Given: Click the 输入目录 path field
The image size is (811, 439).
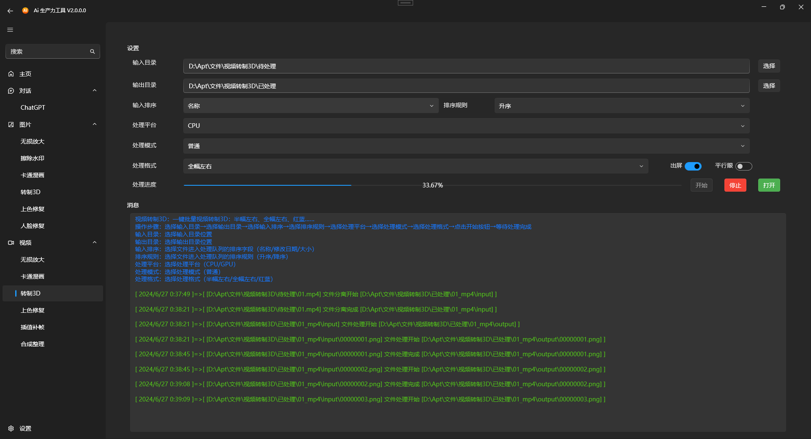Looking at the screenshot, I should pyautogui.click(x=466, y=66).
